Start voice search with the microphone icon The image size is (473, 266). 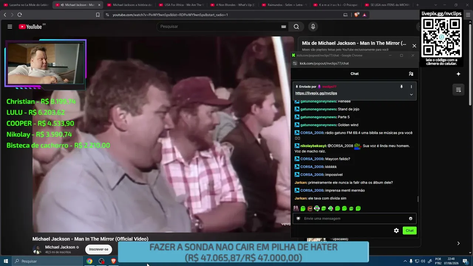[313, 27]
